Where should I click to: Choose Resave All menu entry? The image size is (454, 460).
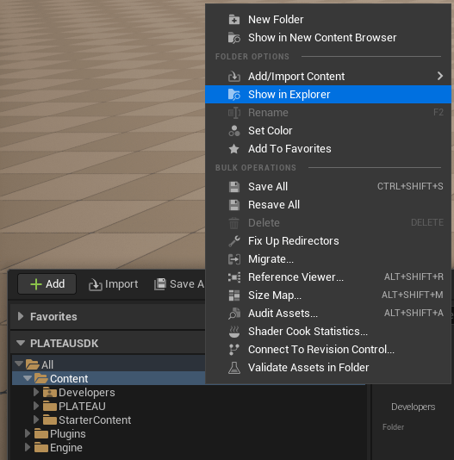tap(328, 205)
